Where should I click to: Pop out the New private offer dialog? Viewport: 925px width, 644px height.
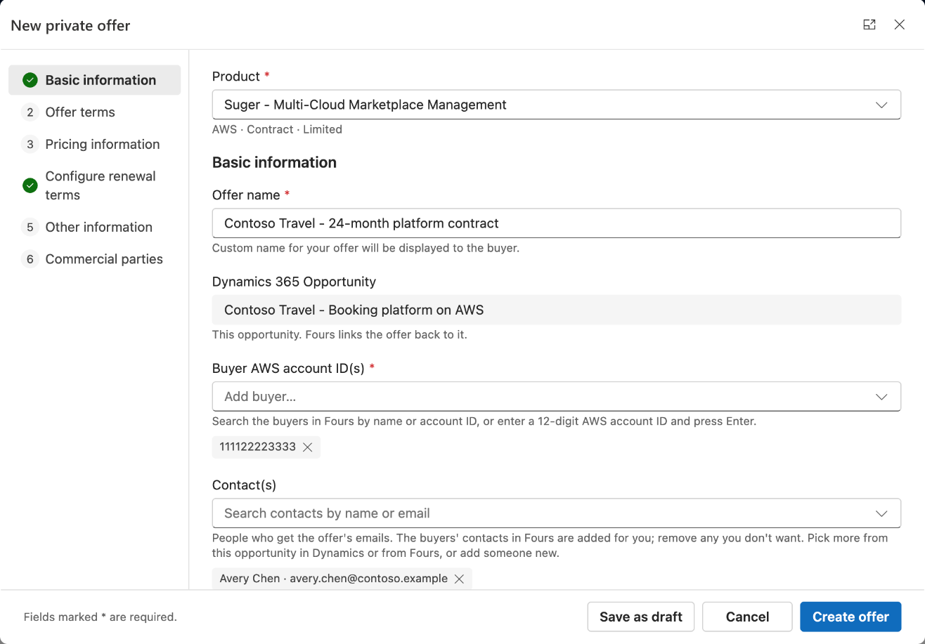point(869,25)
